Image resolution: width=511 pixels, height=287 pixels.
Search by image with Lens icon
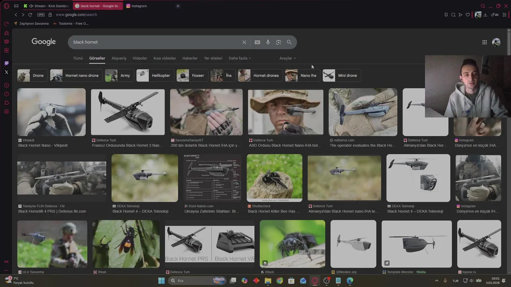[279, 42]
